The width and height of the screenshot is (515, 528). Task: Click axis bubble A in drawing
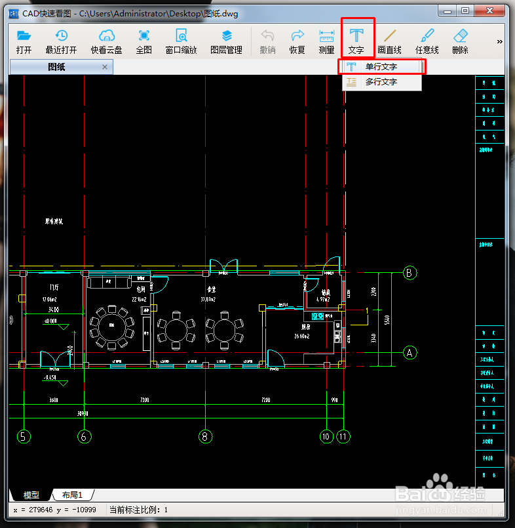pyautogui.click(x=410, y=353)
